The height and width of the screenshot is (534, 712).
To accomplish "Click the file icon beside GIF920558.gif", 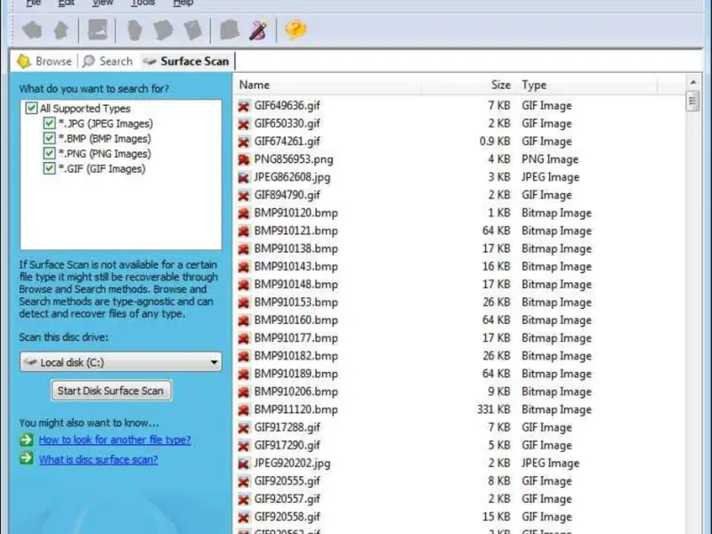I will point(244,517).
